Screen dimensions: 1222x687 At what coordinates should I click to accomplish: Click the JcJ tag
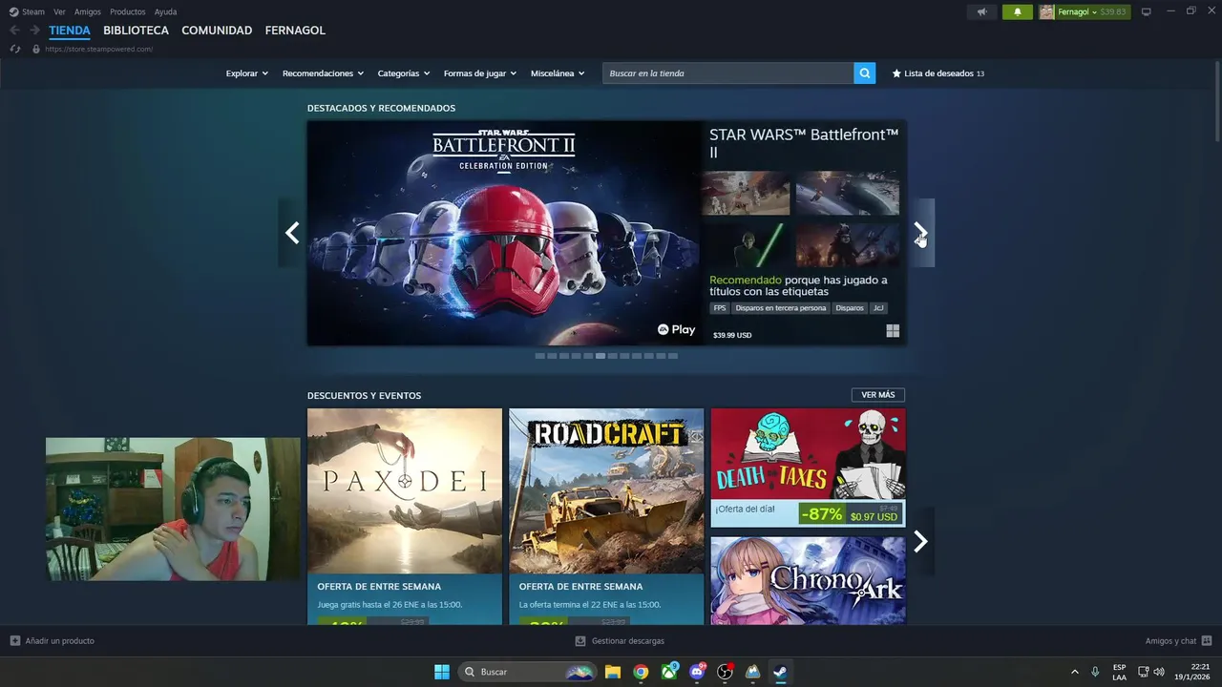click(x=878, y=308)
